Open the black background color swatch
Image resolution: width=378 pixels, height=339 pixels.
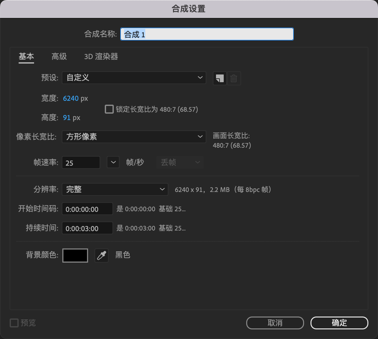click(x=75, y=256)
